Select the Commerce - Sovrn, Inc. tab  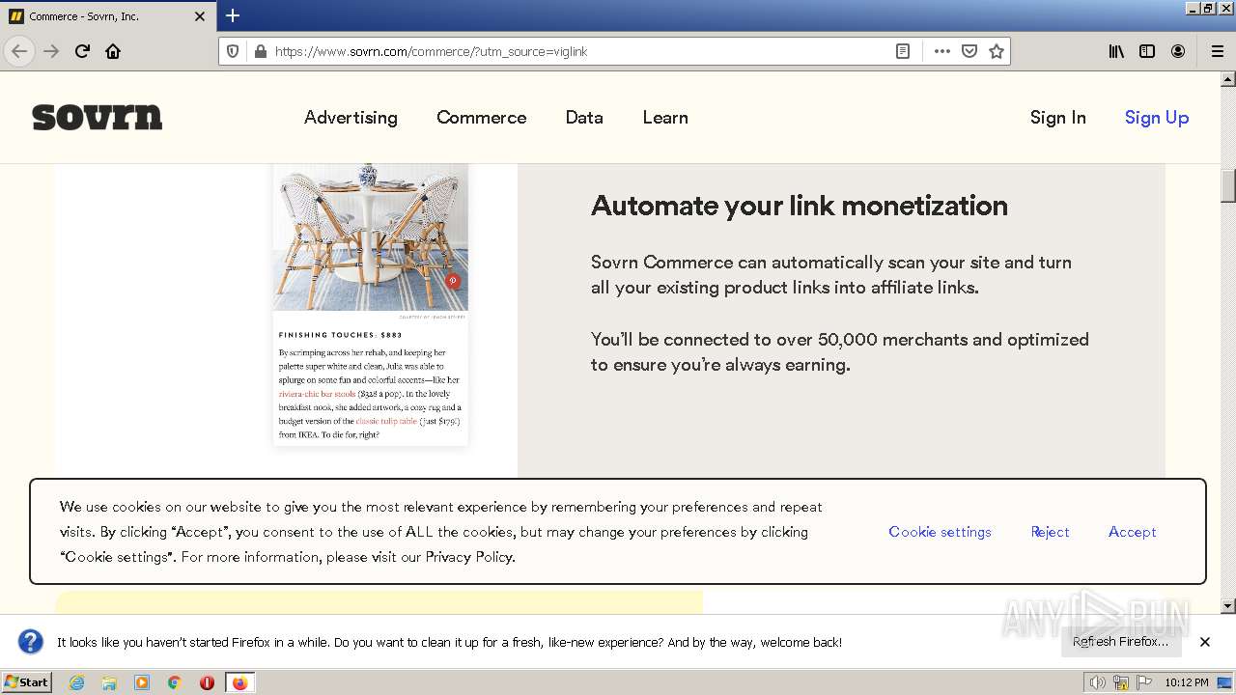click(108, 16)
